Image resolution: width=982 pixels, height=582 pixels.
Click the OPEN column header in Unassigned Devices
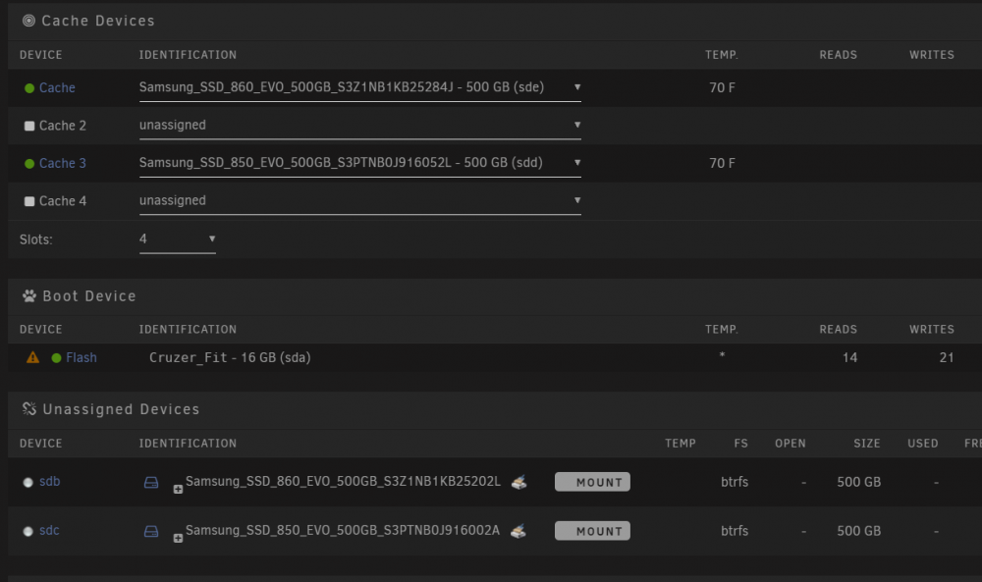pos(791,443)
